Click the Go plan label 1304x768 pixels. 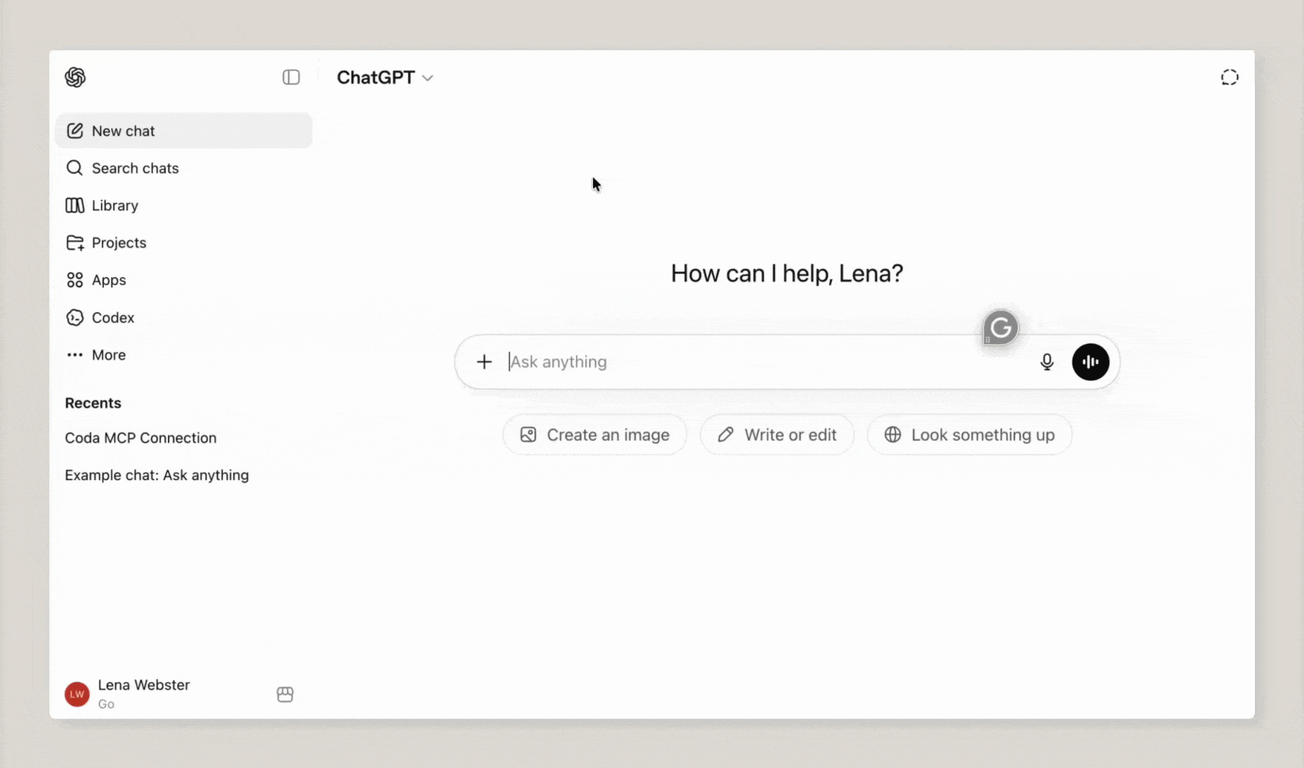click(106, 704)
